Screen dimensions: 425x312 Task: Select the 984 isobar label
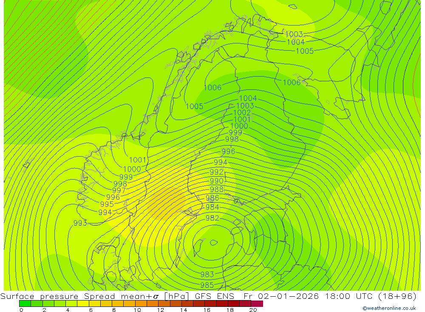[x=212, y=207]
